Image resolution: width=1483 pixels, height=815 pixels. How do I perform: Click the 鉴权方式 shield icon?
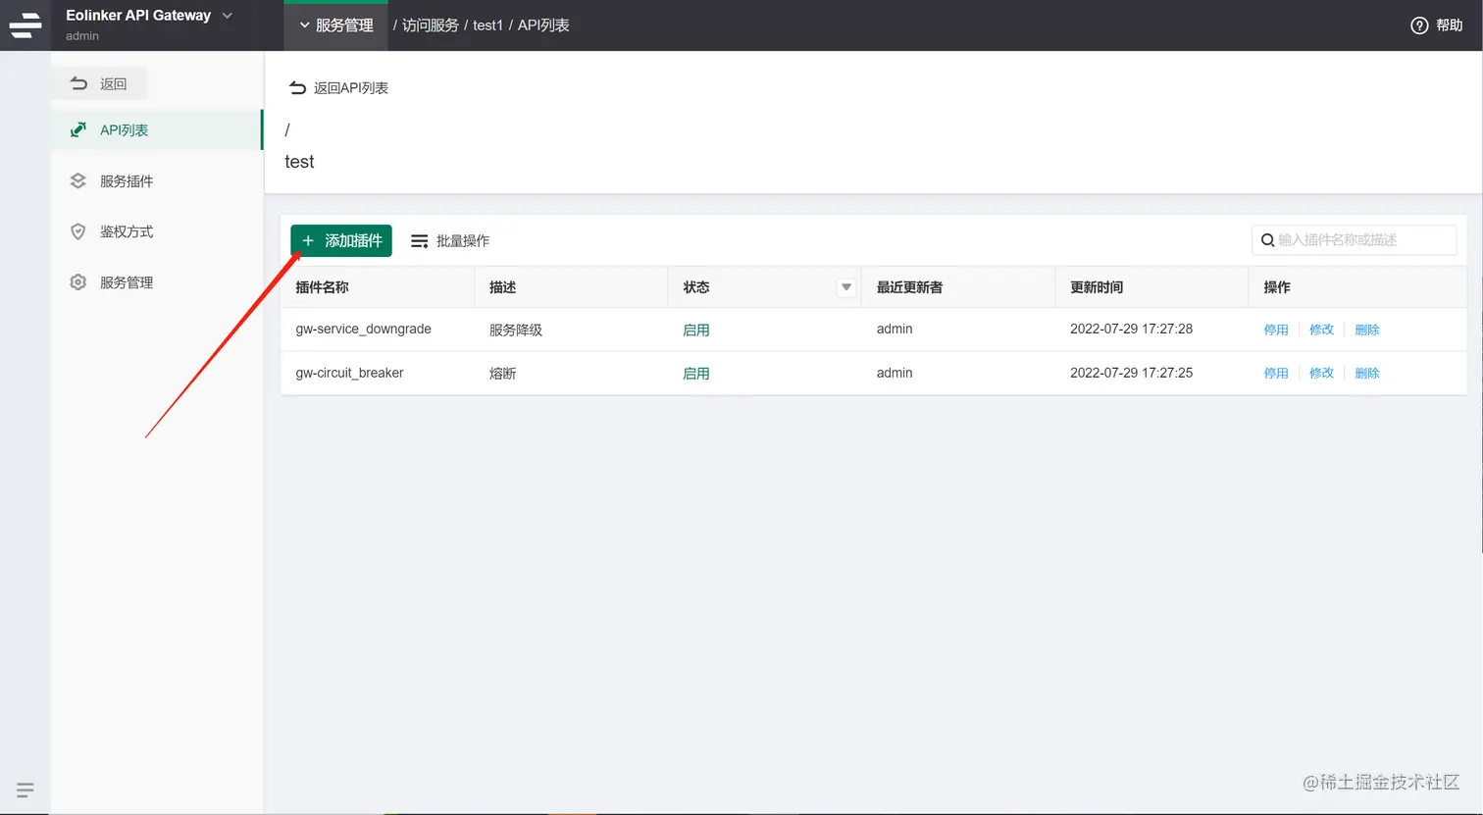(77, 231)
